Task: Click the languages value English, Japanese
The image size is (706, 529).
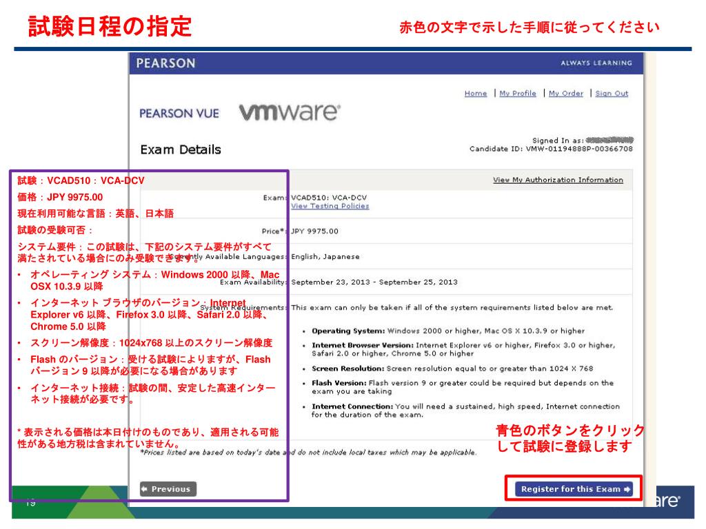Action: coord(325,257)
